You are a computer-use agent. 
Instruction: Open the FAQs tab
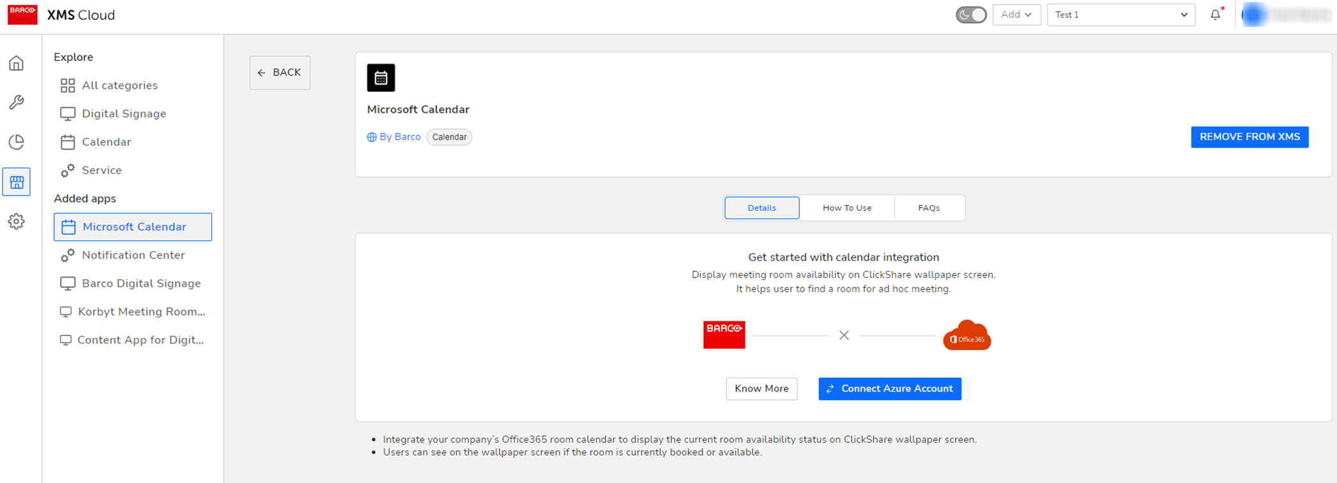click(x=929, y=208)
